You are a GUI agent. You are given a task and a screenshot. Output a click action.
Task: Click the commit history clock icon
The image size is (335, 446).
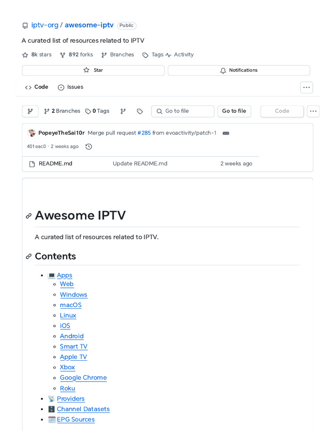pos(89,146)
